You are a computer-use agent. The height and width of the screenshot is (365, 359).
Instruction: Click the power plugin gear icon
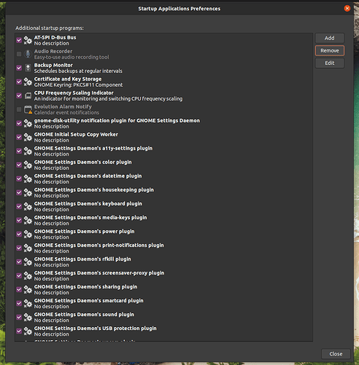[x=28, y=234]
